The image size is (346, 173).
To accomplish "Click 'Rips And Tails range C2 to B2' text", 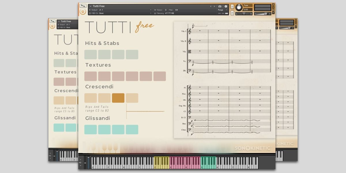I will 97,109.
